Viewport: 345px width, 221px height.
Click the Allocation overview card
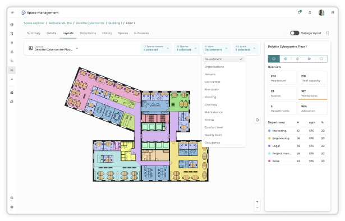(312, 108)
